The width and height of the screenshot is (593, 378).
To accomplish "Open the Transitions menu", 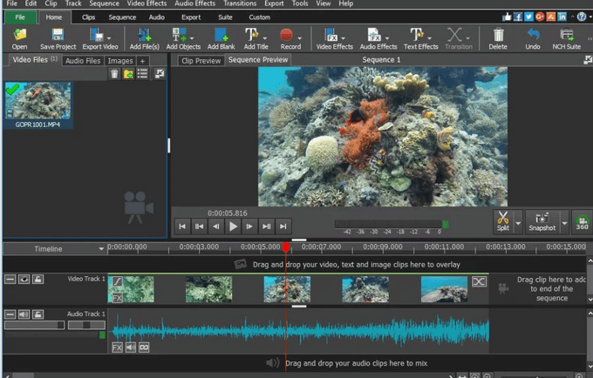I will 239,3.
